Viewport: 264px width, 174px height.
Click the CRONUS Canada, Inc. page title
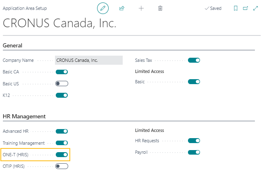(59, 23)
